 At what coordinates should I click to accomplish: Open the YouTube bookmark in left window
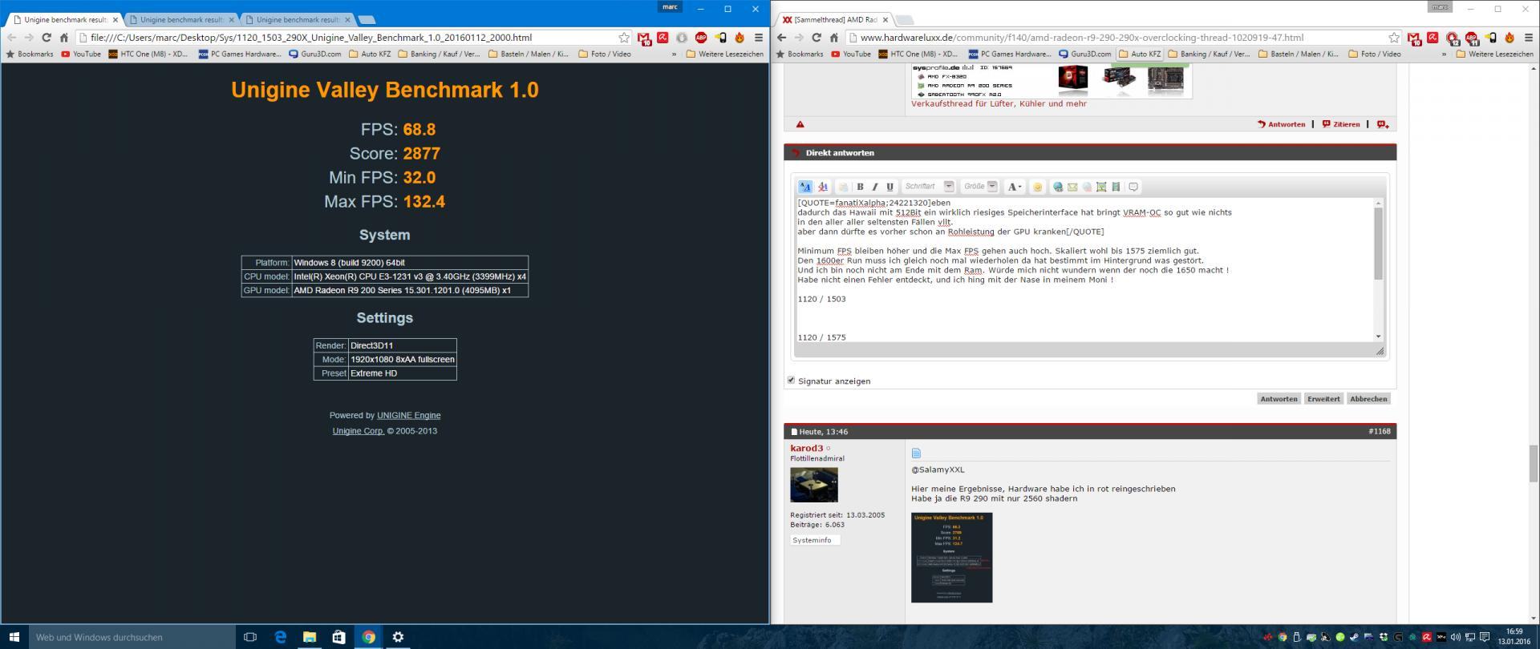tap(81, 54)
